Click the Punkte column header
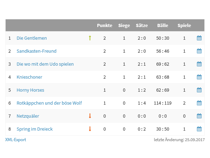Viewport: 210px width, 158px height. tap(105, 25)
